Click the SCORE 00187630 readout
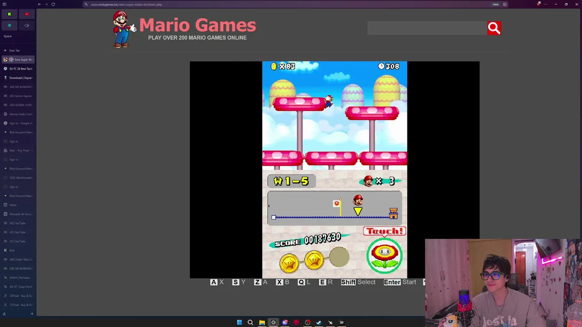The height and width of the screenshot is (327, 582). [x=308, y=241]
